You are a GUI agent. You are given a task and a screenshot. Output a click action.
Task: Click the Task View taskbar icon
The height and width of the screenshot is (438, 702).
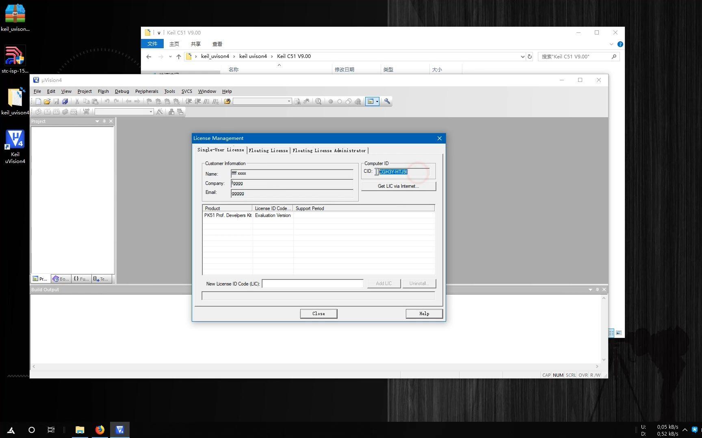tap(51, 430)
